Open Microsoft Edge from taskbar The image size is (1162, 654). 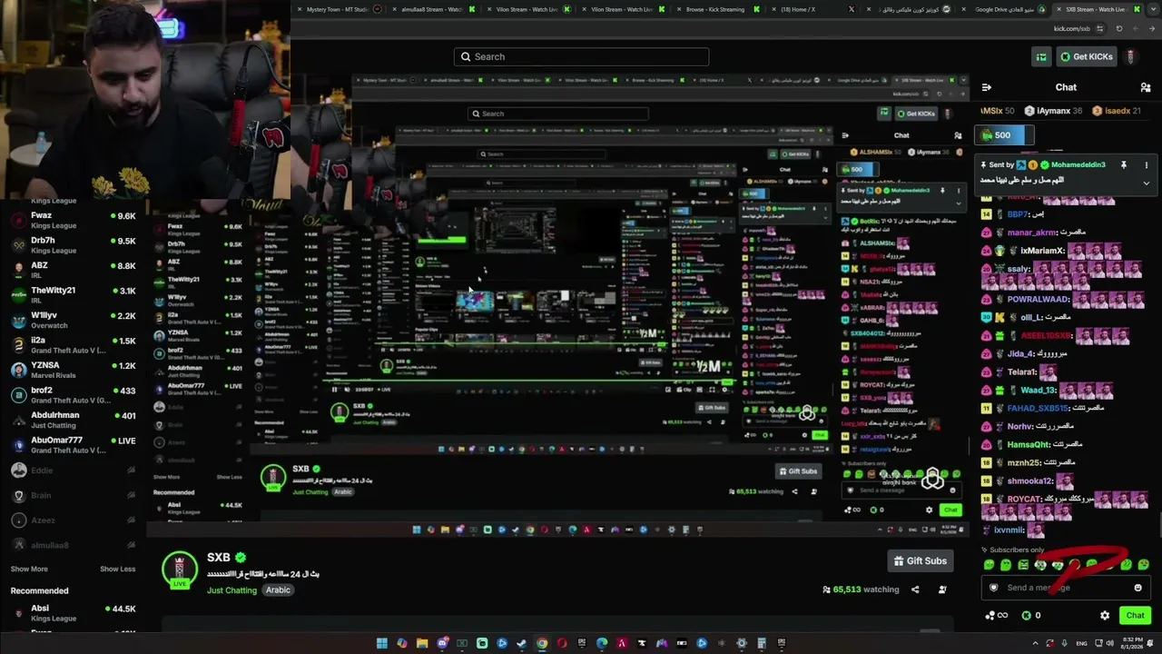point(602,644)
